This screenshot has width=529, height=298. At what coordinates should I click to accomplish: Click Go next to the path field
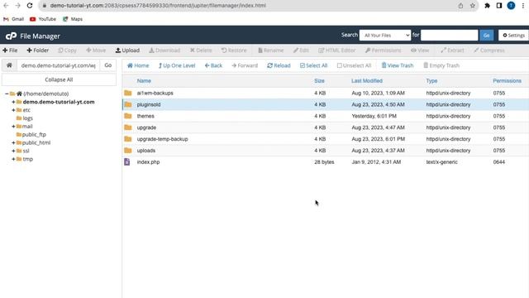click(x=108, y=65)
